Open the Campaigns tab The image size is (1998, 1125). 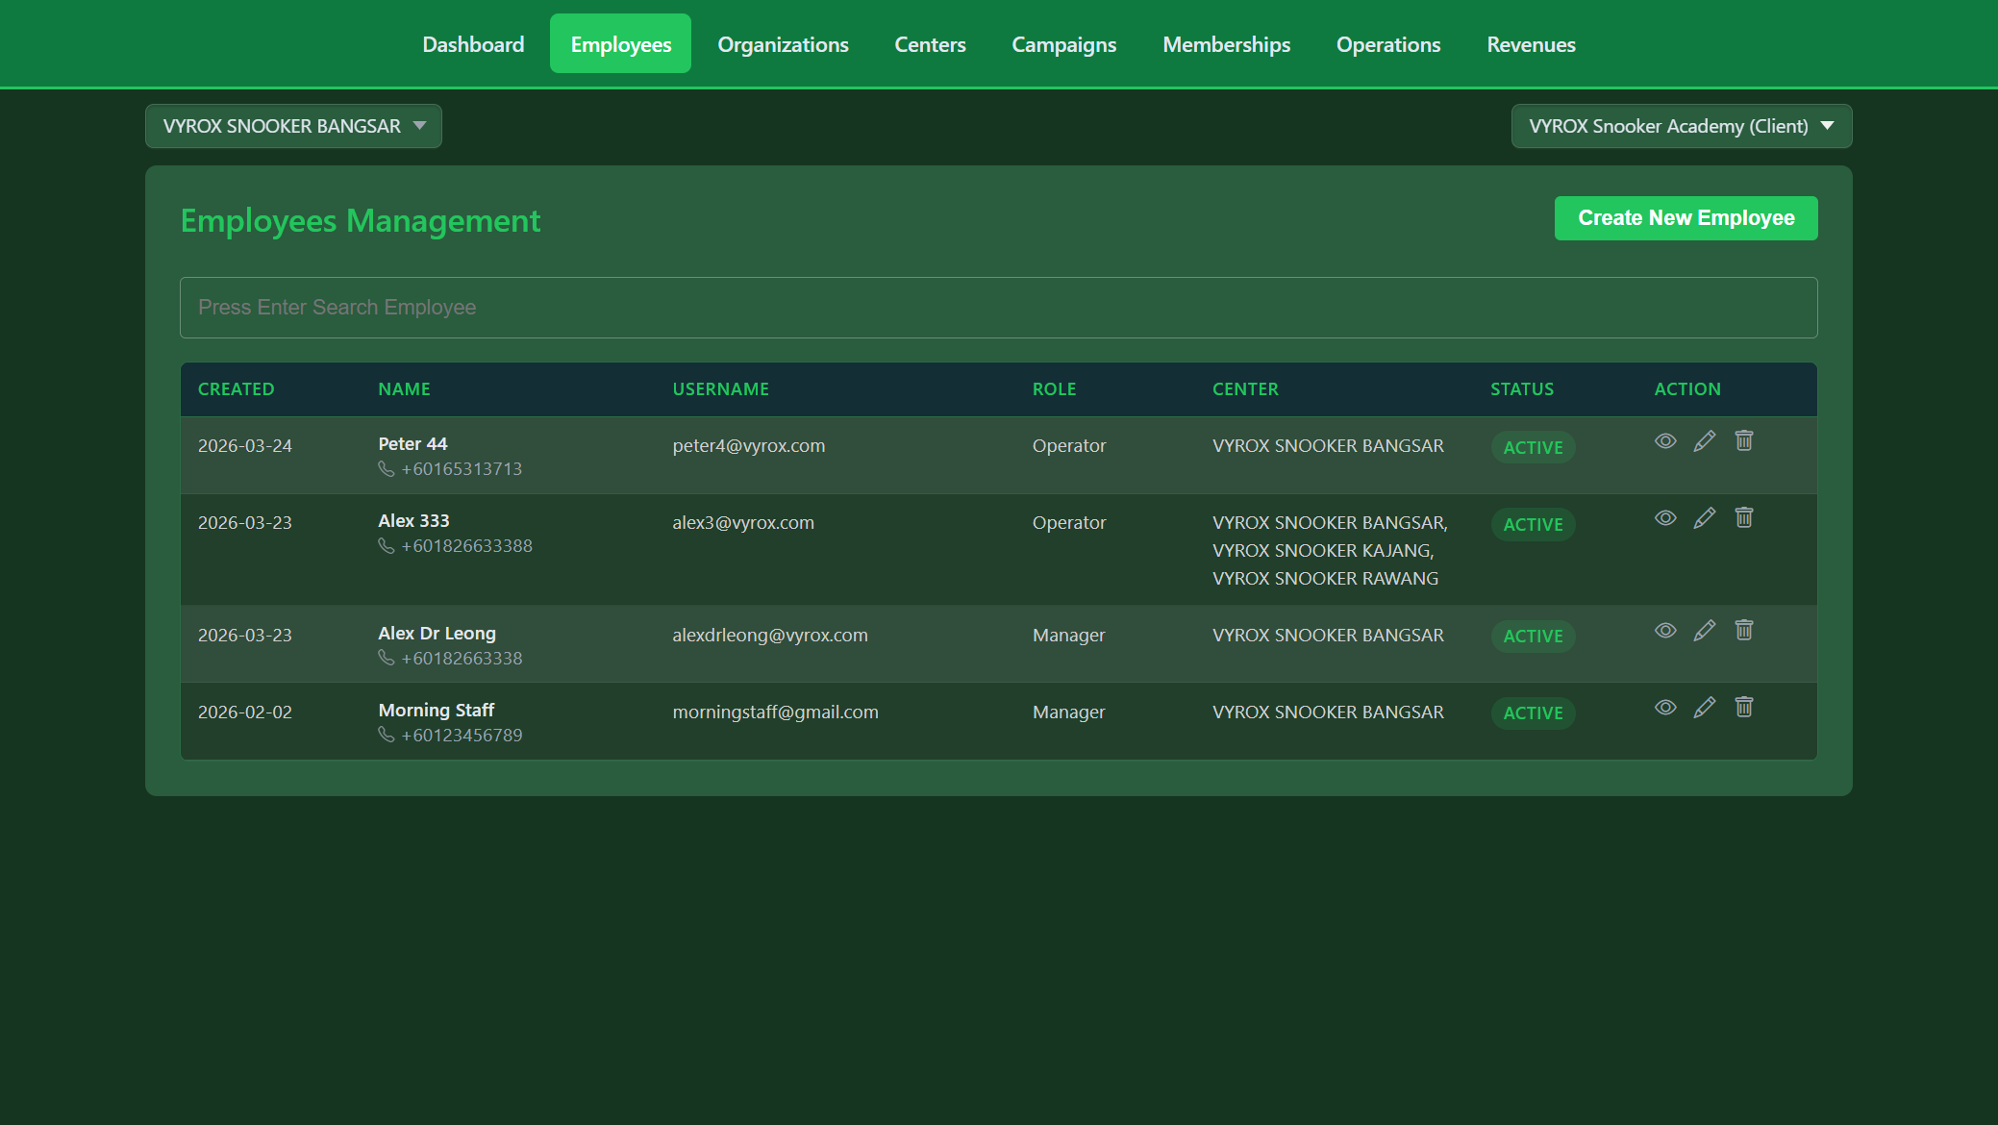1063,44
